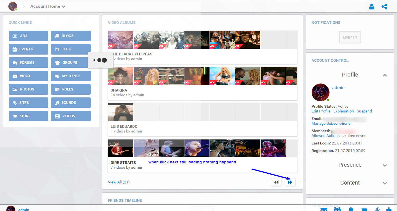Click the first Shakira album thumbnail

[x=121, y=76]
